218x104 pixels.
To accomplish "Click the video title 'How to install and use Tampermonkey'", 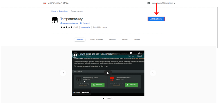I will coord(96,54).
